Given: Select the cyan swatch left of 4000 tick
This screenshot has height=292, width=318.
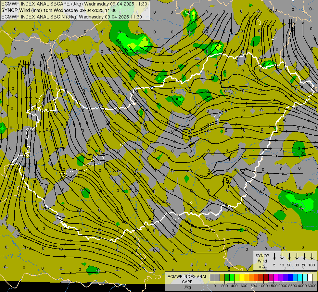Looking at the screenshot, I should click(300, 278).
